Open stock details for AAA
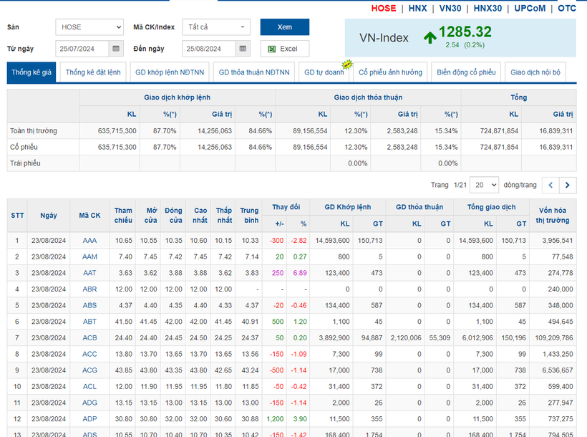Screen dimensions: 587x437 point(89,241)
